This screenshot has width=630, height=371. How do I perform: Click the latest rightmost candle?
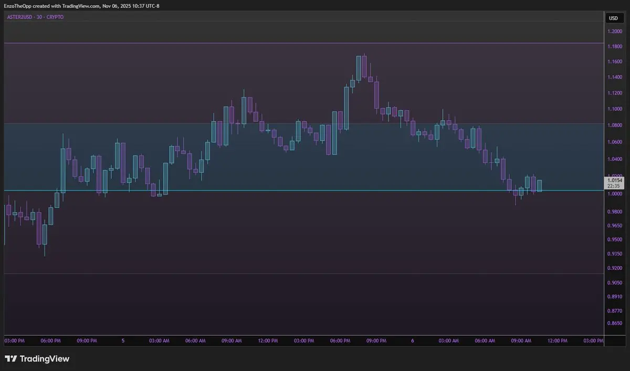pos(539,185)
